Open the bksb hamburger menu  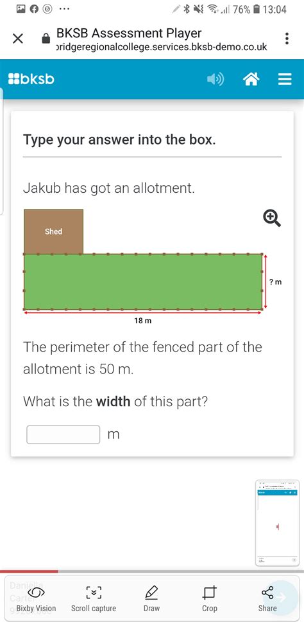[x=285, y=80]
